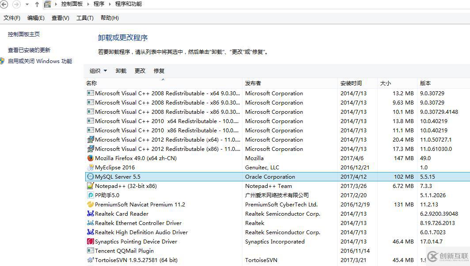Click the Forward navigation arrow
Screen dimensions: 470x266
(16, 4)
